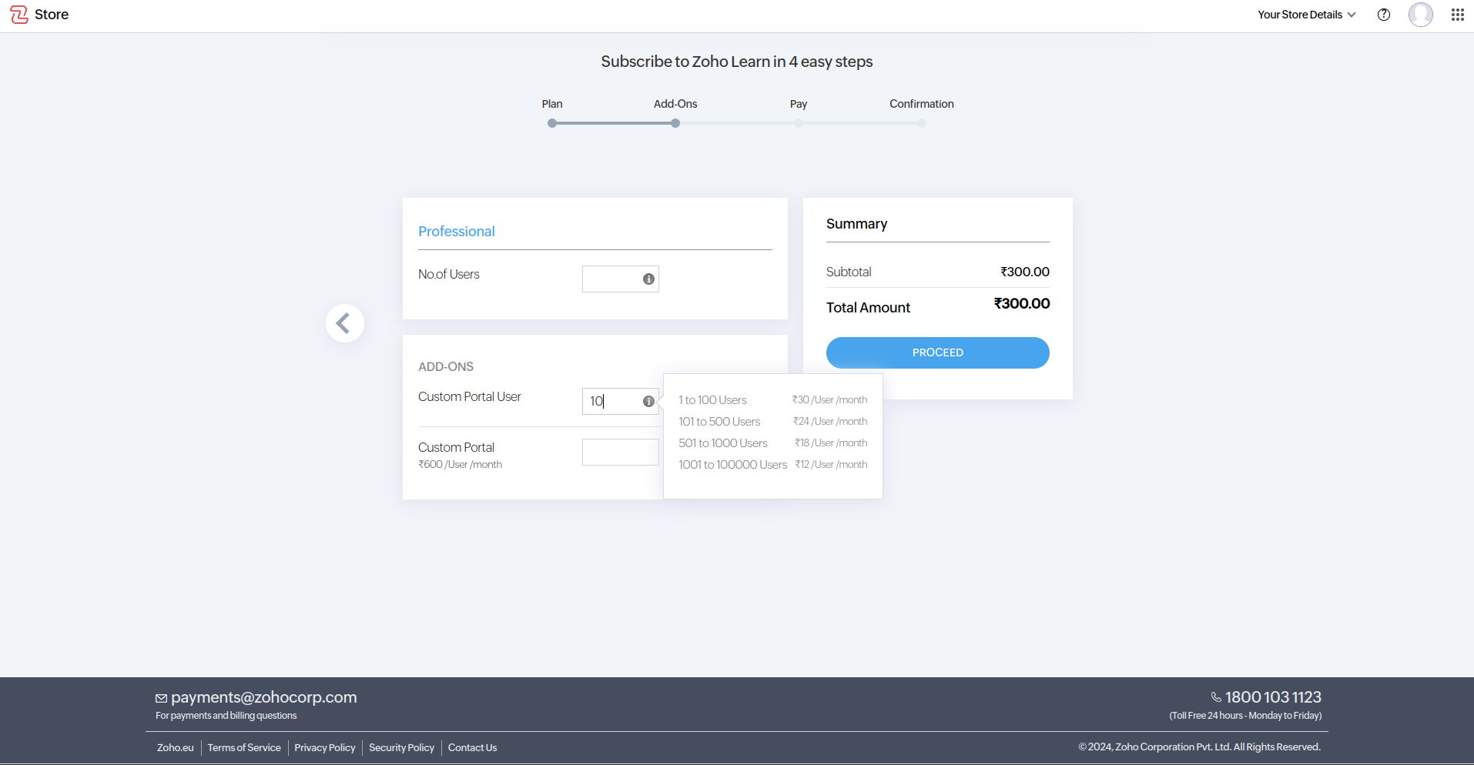Screen dimensions: 1474x765
Task: Click the 'No.of Users' label
Action: point(449,274)
